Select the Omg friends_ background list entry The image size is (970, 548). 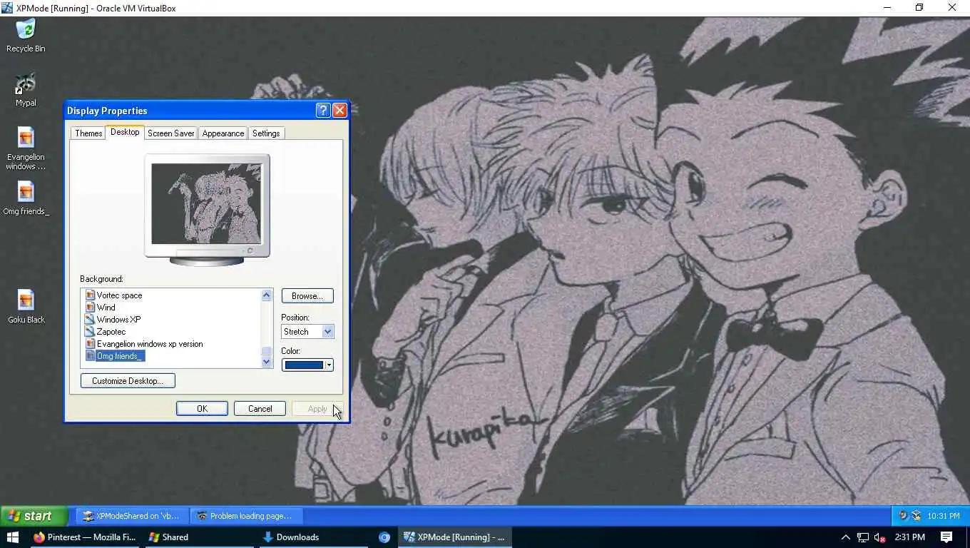(120, 356)
